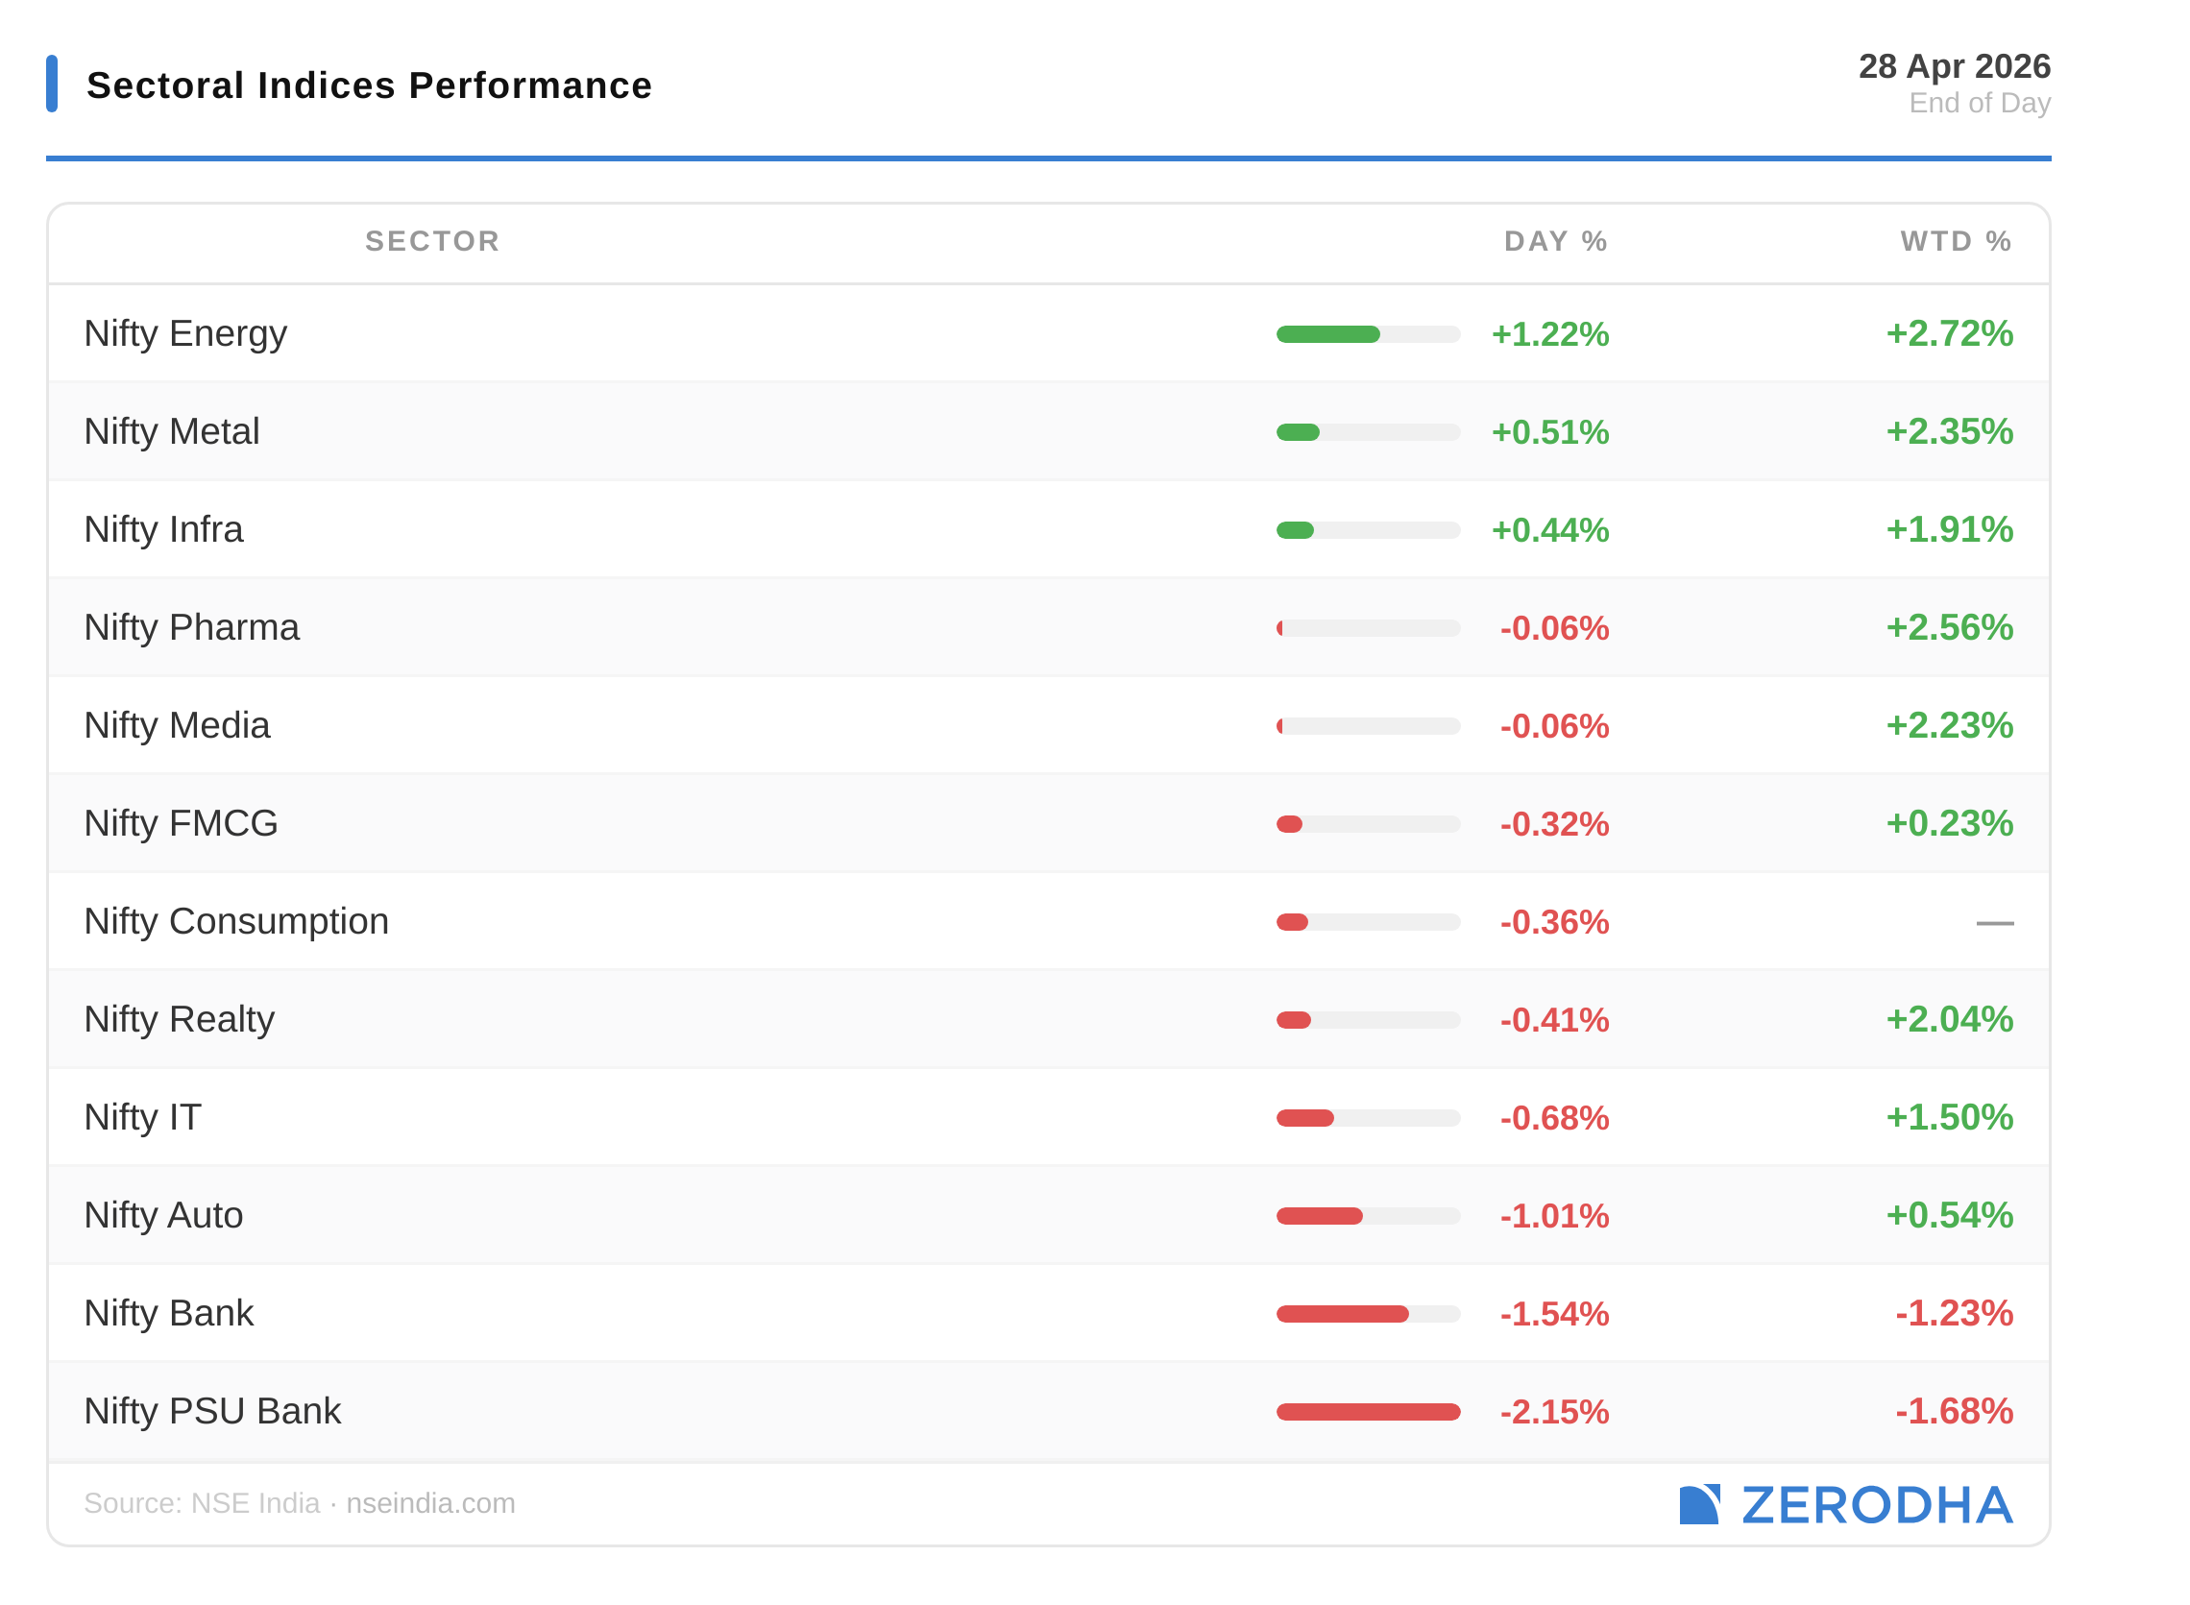Screen dimensions: 2190x1605
Task: Click the blue title accent marker
Action: pyautogui.click(x=52, y=84)
